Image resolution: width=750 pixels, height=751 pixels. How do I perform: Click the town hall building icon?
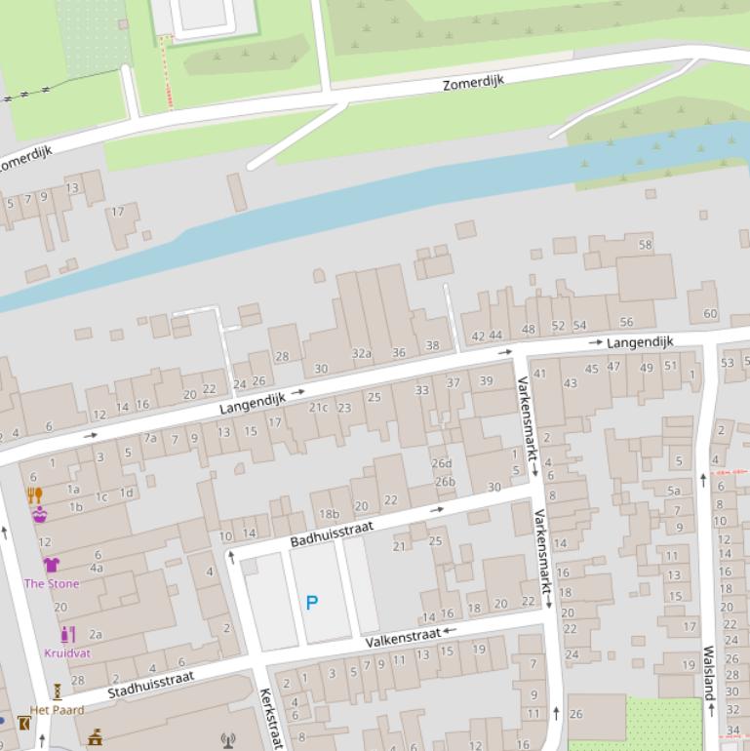pos(96,737)
